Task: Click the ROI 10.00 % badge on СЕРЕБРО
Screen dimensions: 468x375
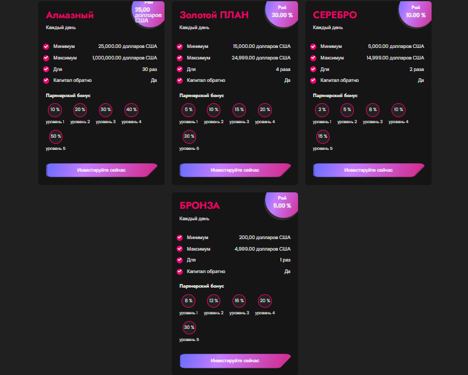Action: coord(415,14)
